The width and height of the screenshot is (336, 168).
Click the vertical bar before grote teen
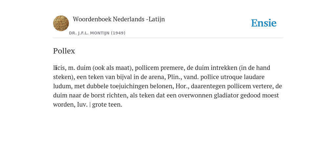tap(90, 105)
